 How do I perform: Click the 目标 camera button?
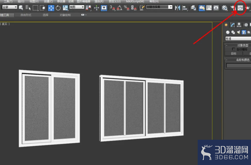234,53
